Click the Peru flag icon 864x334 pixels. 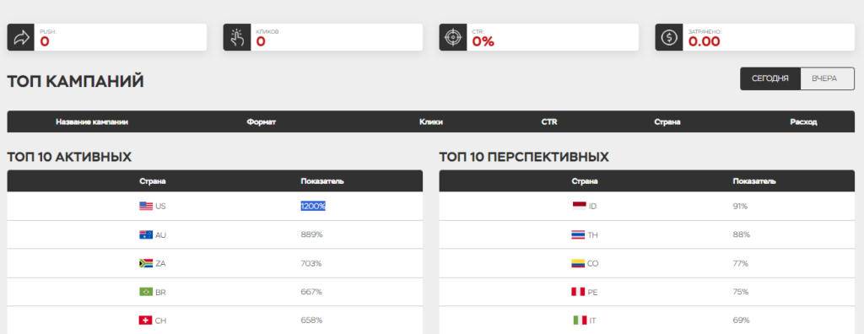(x=578, y=292)
